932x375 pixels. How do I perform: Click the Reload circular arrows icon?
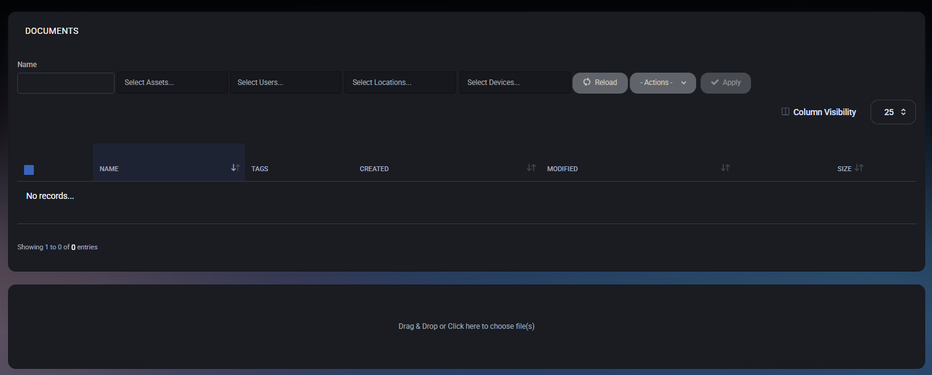click(587, 83)
